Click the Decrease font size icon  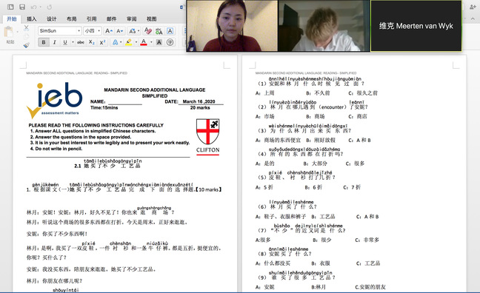pyautogui.click(x=120, y=31)
